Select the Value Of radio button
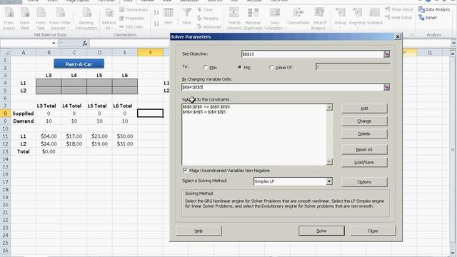The image size is (457, 257). click(271, 67)
